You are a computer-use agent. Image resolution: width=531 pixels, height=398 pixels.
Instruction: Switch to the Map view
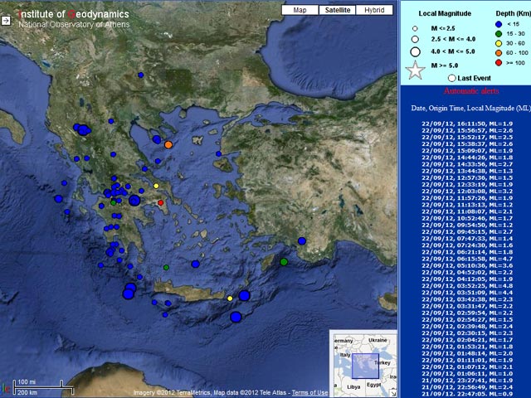(300, 10)
